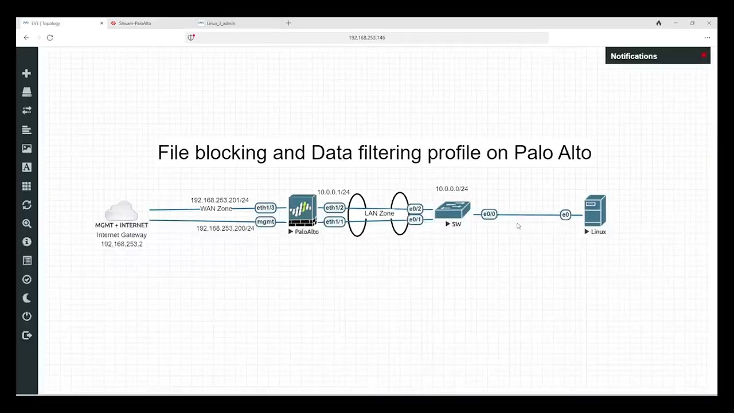This screenshot has height=413, width=734.
Task: Switch to the Shivam-PaloAlto tab
Action: click(135, 24)
